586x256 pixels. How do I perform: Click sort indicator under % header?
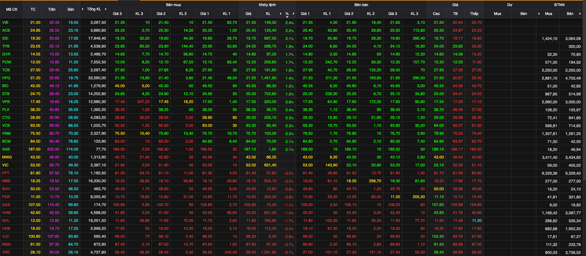(287, 17)
